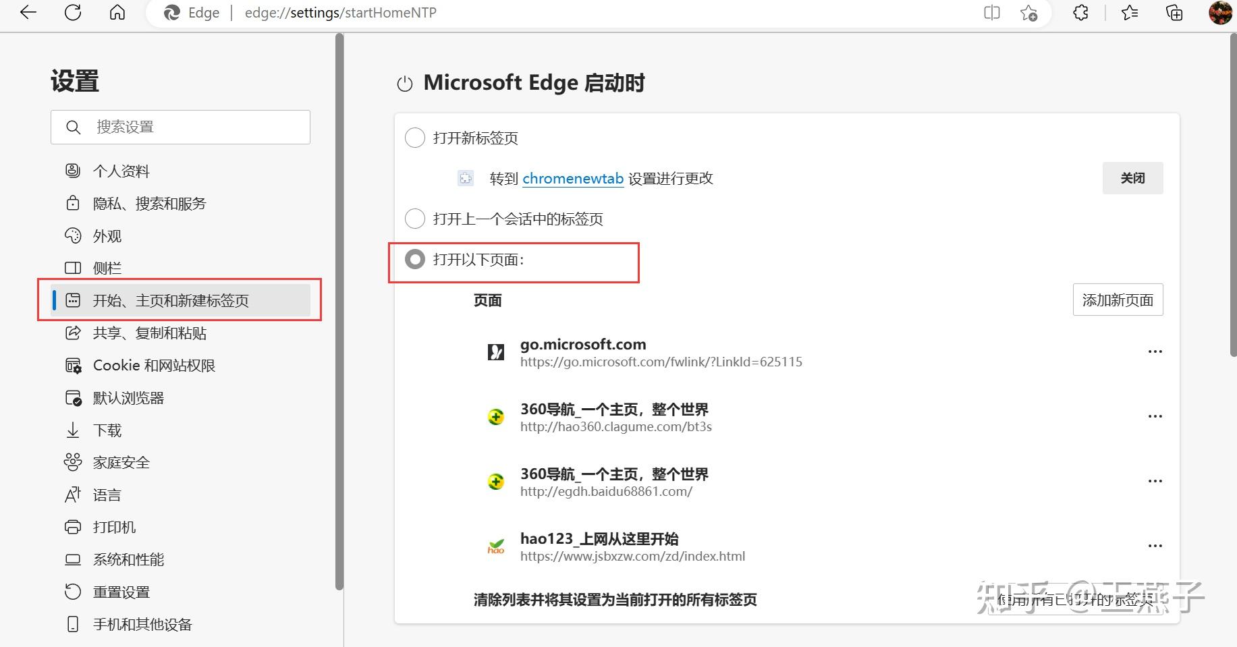Open more options for hao123 entry
1237x647 pixels.
tap(1155, 545)
